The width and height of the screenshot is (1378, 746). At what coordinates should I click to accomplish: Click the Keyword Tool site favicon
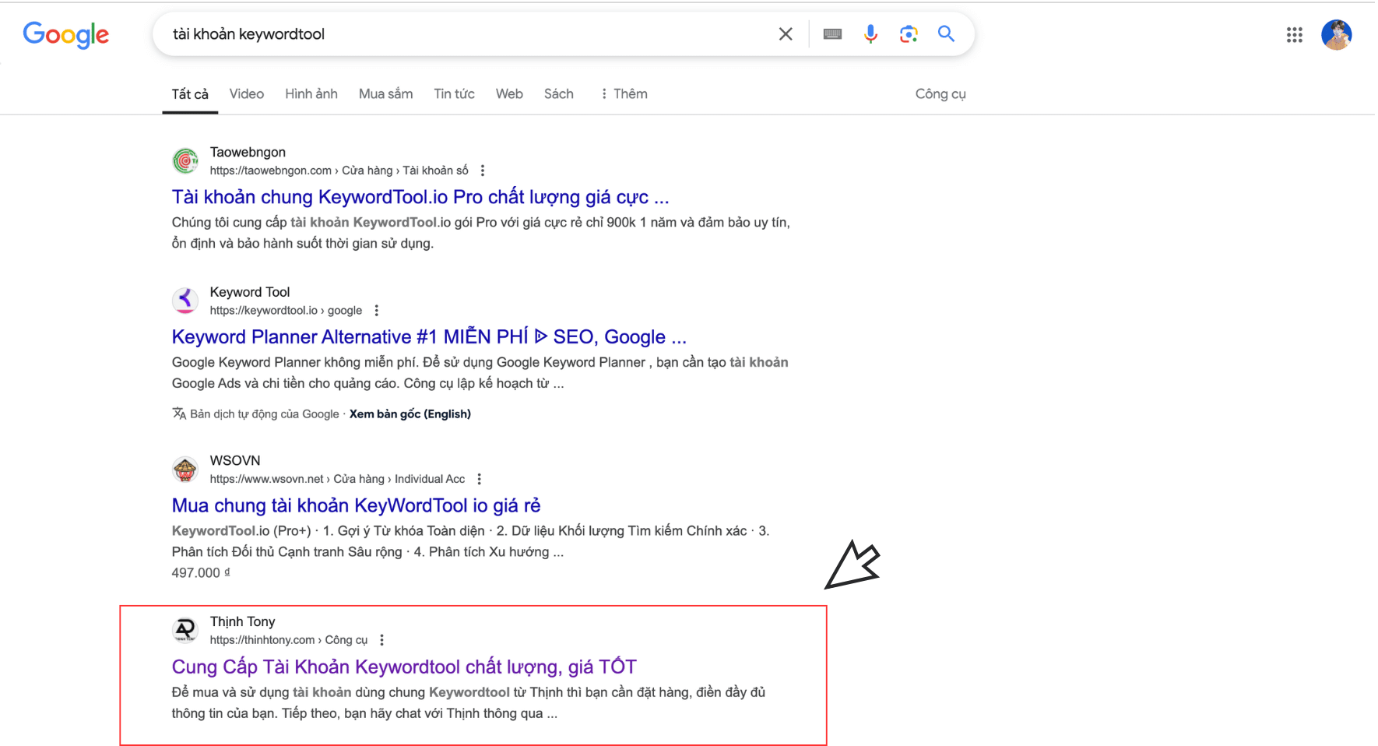[185, 301]
